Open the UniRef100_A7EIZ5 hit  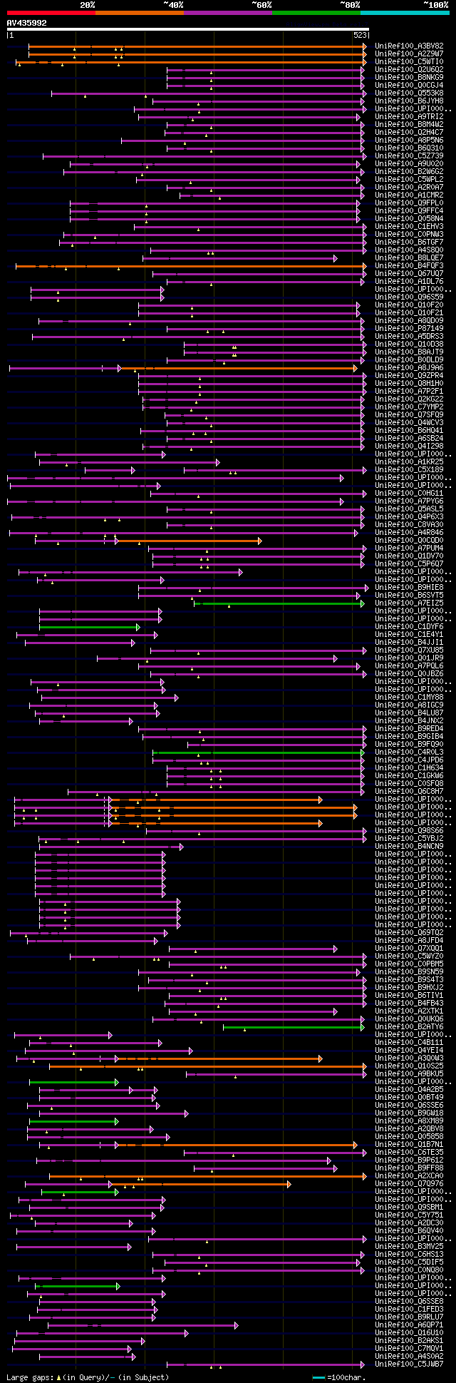(409, 603)
